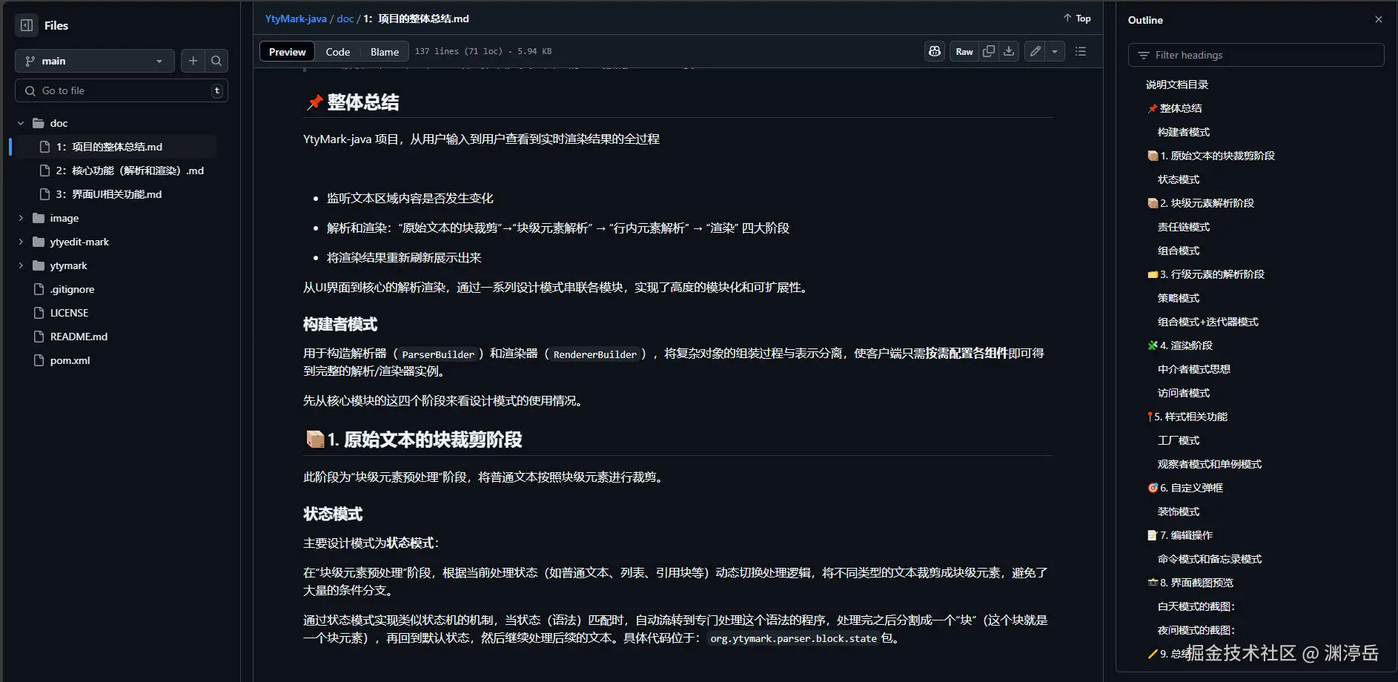This screenshot has width=1398, height=682.
Task: Go to outline item 8. 界面截图预览
Action: click(x=1190, y=583)
